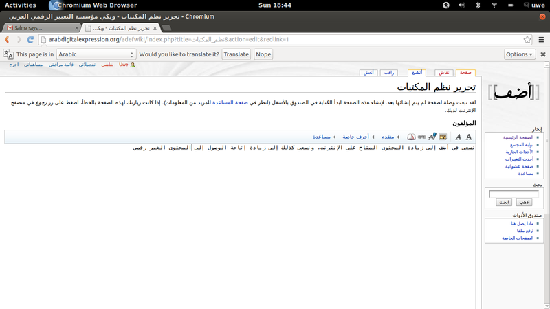
Task: Click the page icon in the address bar
Action: click(43, 40)
